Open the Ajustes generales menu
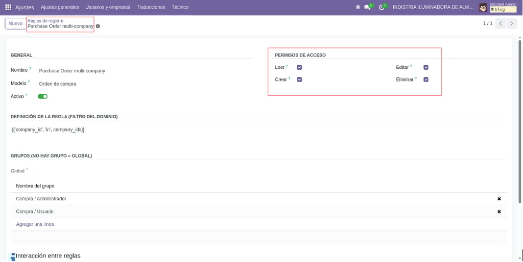Viewport: 523px width, 262px height. (x=60, y=7)
